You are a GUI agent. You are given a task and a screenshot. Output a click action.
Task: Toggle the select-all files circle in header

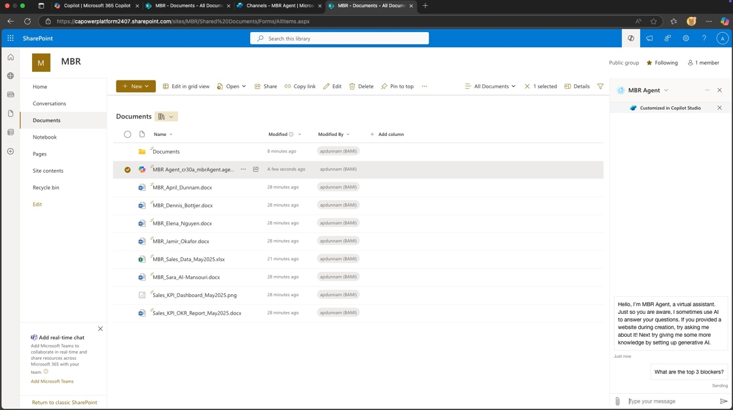[128, 134]
